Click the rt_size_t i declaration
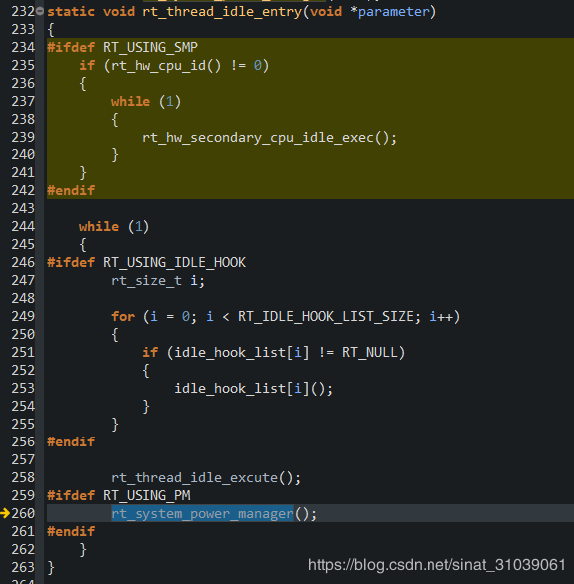This screenshot has height=584, width=574. (157, 280)
